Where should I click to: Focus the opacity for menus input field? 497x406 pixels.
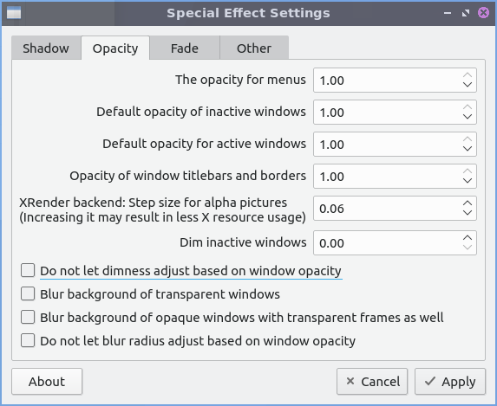(387, 80)
